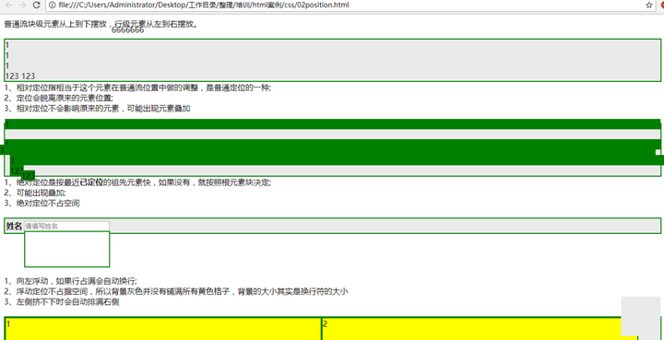The height and width of the screenshot is (340, 664).
Task: Open the site information icon
Action: coord(52,6)
